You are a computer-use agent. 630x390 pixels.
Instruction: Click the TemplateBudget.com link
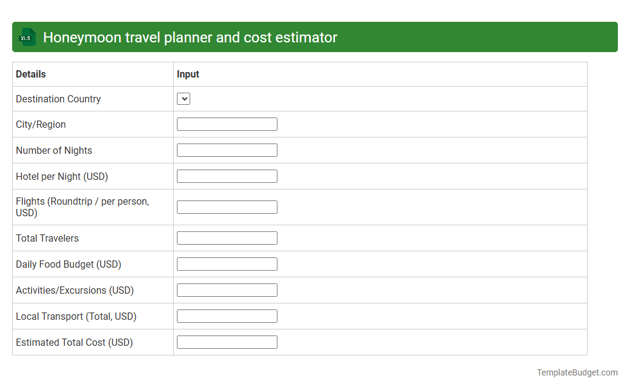576,372
